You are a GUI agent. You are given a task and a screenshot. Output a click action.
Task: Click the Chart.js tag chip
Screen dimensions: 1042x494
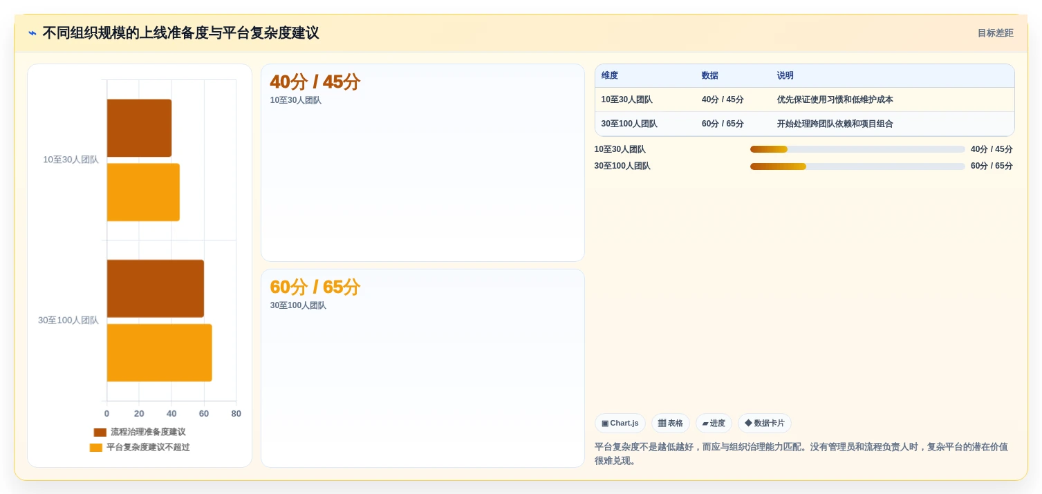(x=620, y=424)
